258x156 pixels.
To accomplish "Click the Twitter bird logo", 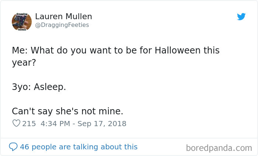I will (x=241, y=17).
